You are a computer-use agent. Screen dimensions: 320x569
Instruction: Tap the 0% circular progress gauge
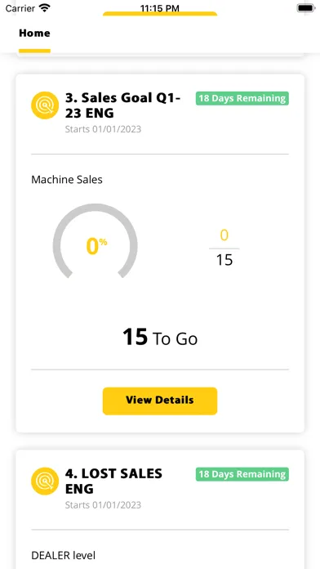(x=96, y=241)
